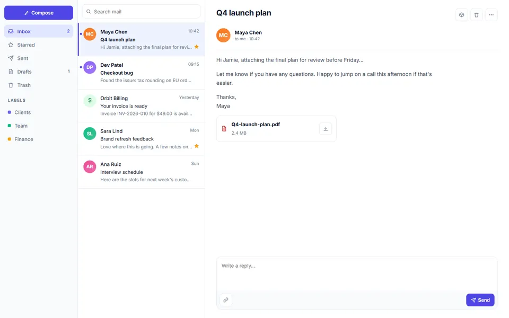Click the Inbox unread count 2
Viewport: 509px width, 318px height.
[68, 31]
